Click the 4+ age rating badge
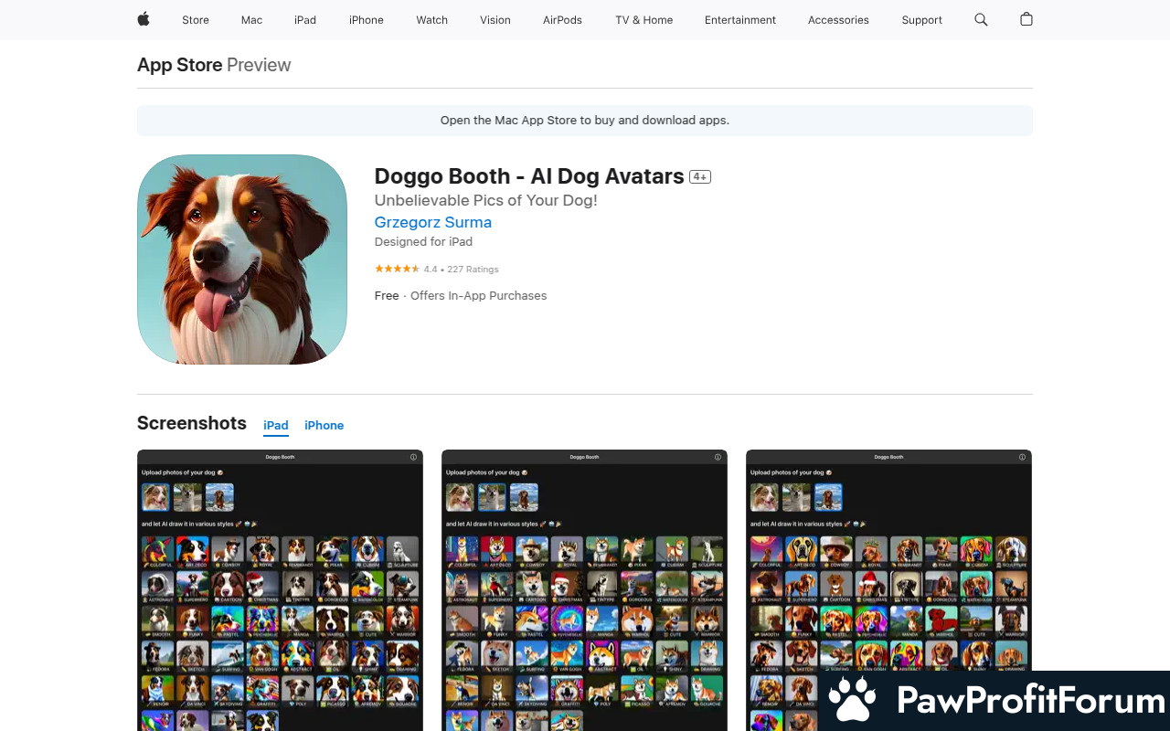This screenshot has height=731, width=1170. [x=700, y=177]
